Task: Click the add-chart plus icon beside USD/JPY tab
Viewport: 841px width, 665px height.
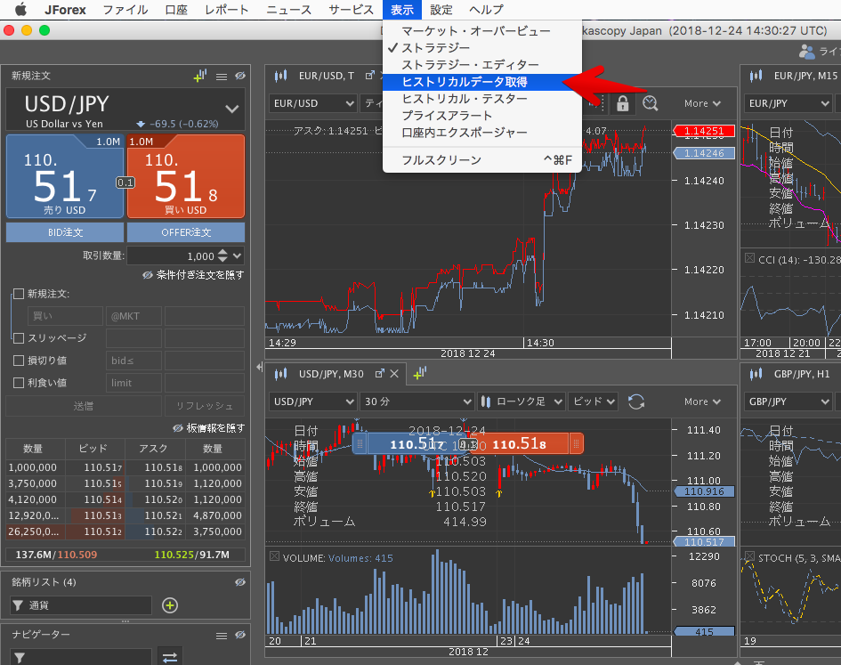Action: coord(418,374)
